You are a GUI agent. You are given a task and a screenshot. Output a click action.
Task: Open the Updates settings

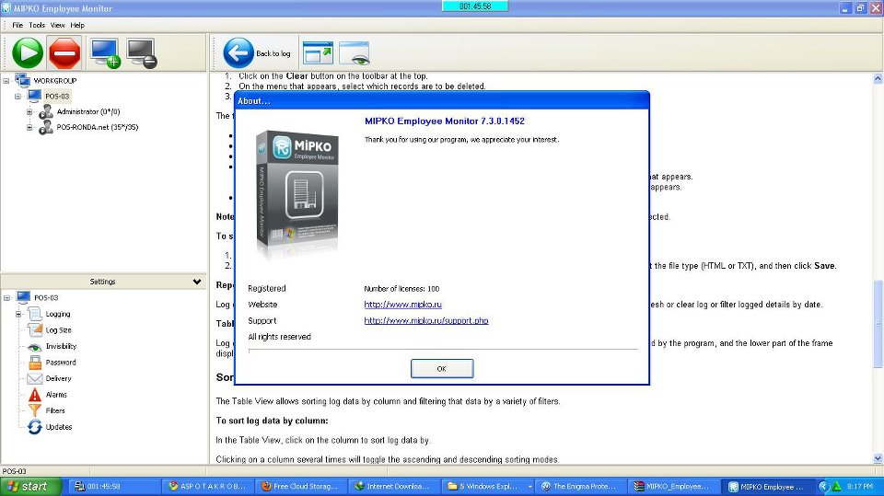coord(59,427)
